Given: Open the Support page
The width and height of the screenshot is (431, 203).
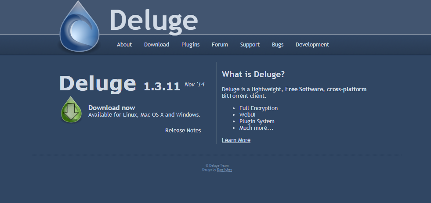Looking at the screenshot, I should (x=250, y=44).
